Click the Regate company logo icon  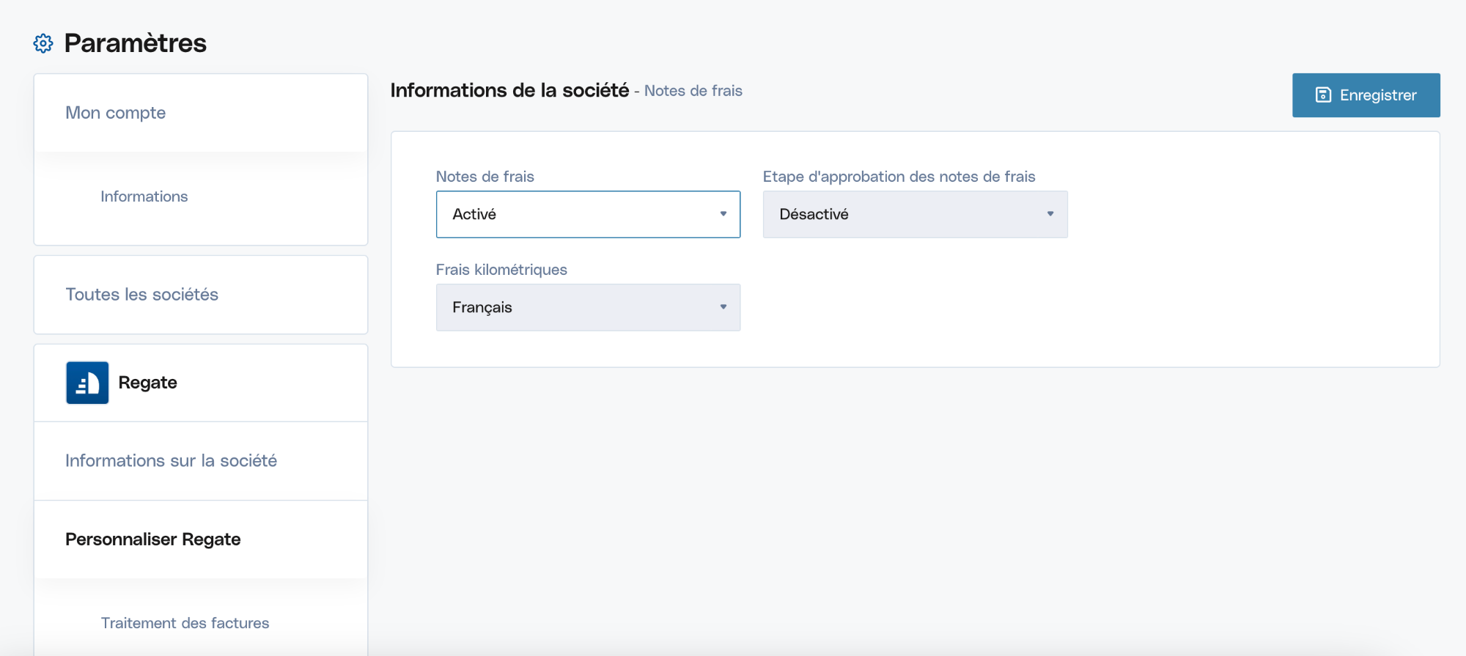coord(87,383)
